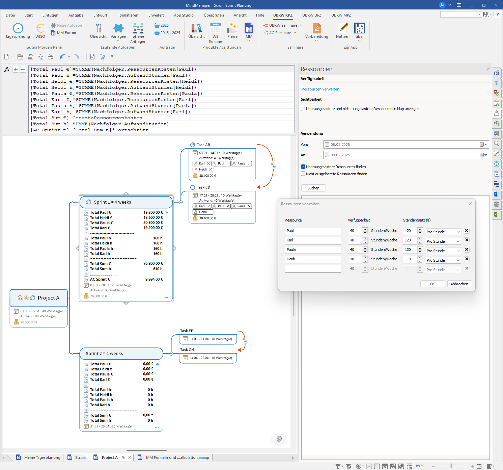
Task: Toggle show overloaded resources in map checkbox
Action: tap(303, 109)
